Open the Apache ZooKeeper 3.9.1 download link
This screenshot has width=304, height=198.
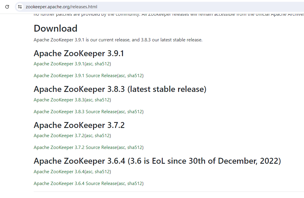[59, 64]
